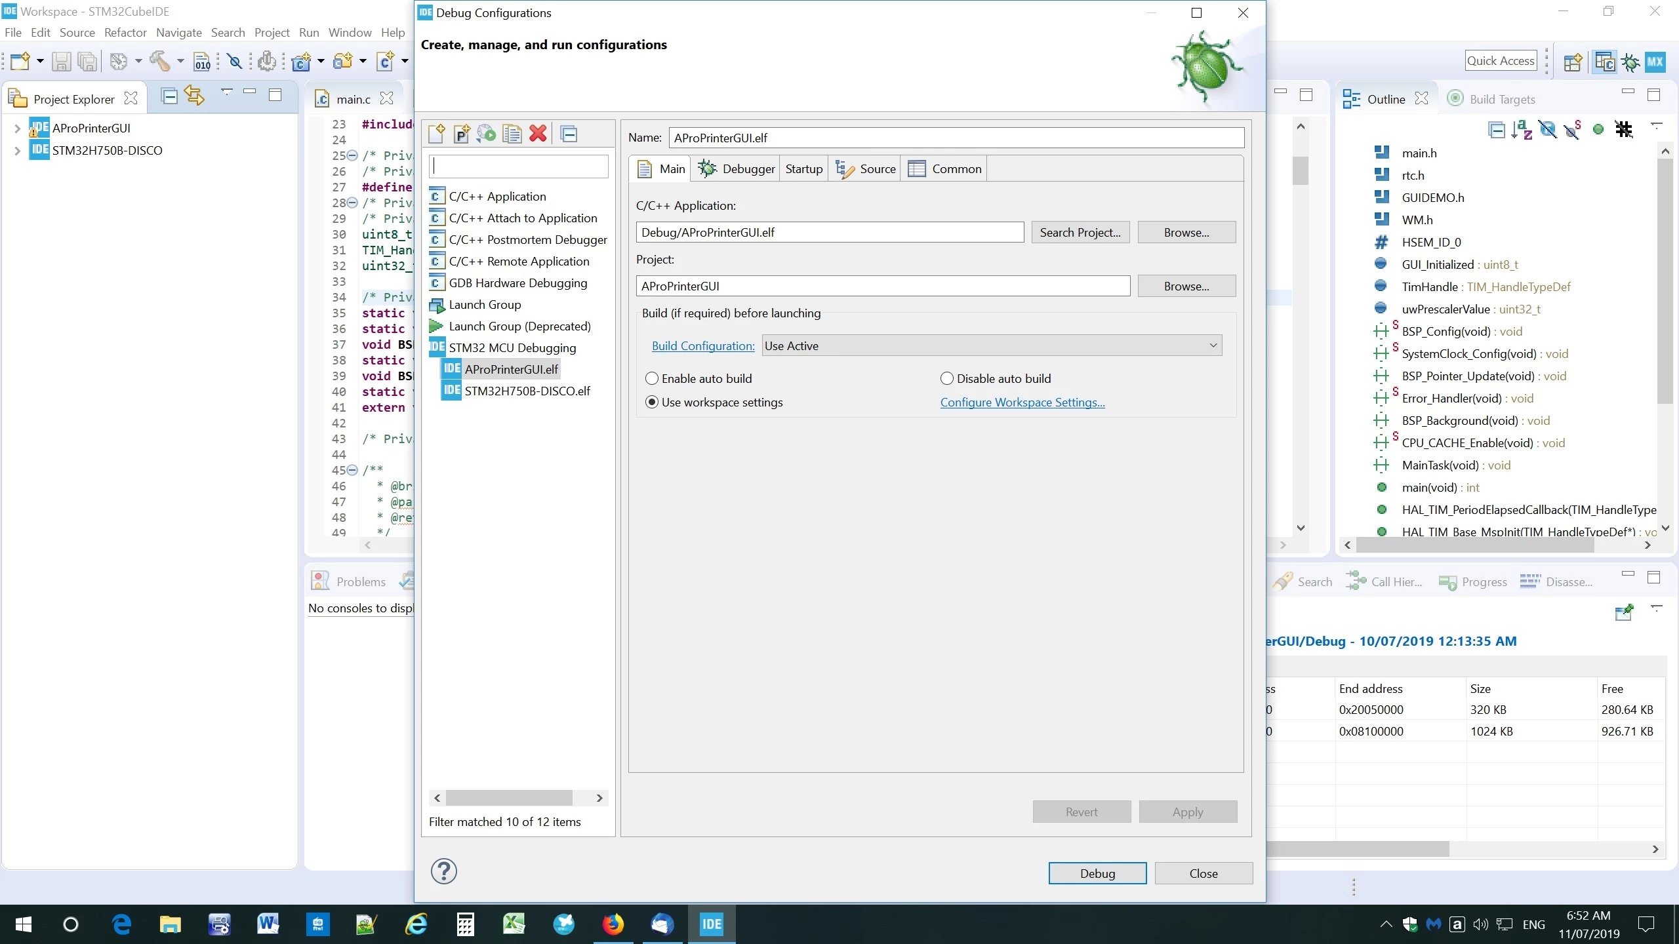1679x944 pixels.
Task: Click the Name field containing AProPrinterGUI.elf
Action: (x=956, y=138)
